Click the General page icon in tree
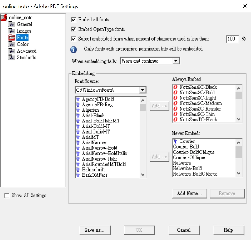This screenshot has height=240, width=251. pos(12,24)
